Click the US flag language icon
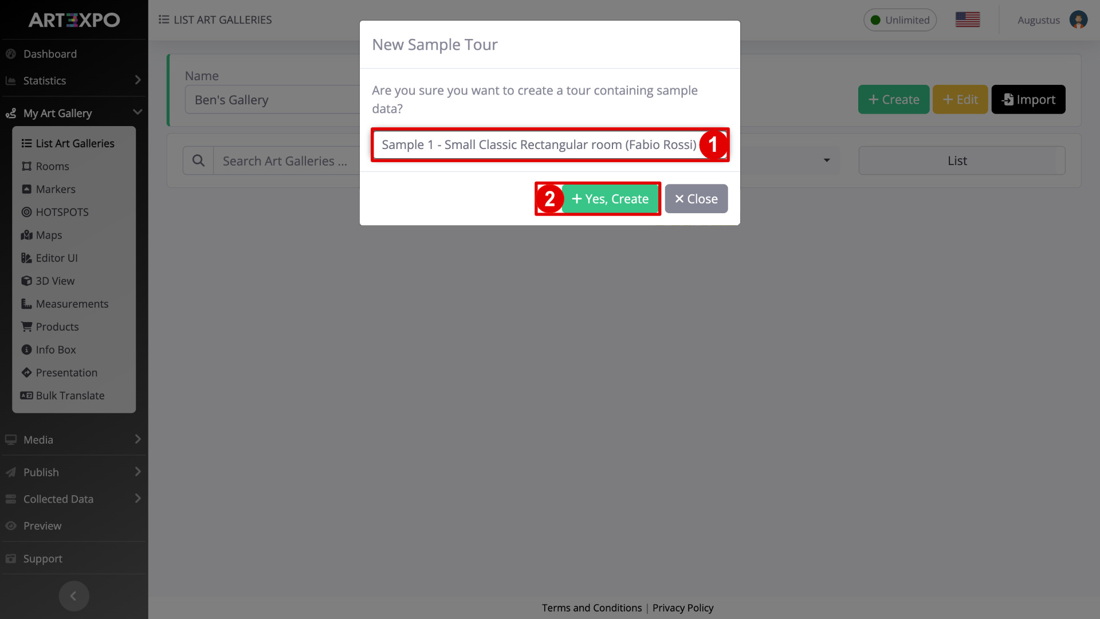The height and width of the screenshot is (619, 1100). [x=968, y=19]
